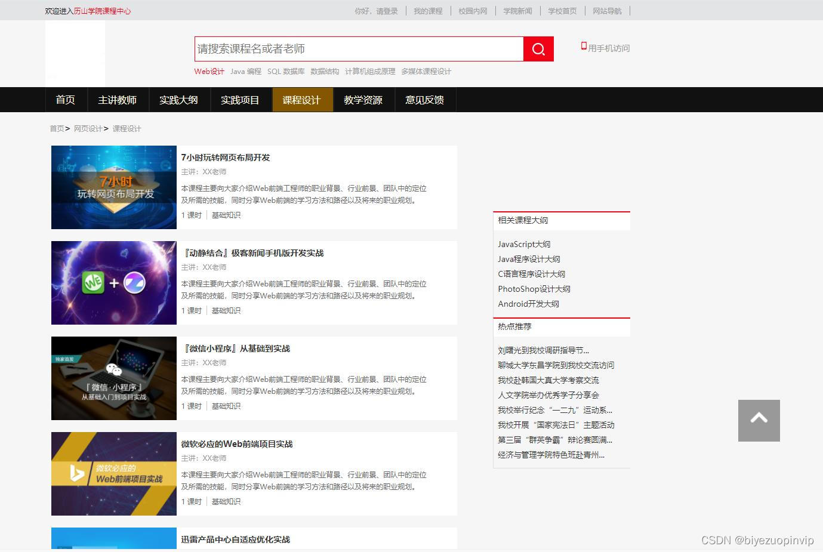Open news item 人文学院举办优秀学子分享会
The height and width of the screenshot is (552, 823).
(548, 395)
